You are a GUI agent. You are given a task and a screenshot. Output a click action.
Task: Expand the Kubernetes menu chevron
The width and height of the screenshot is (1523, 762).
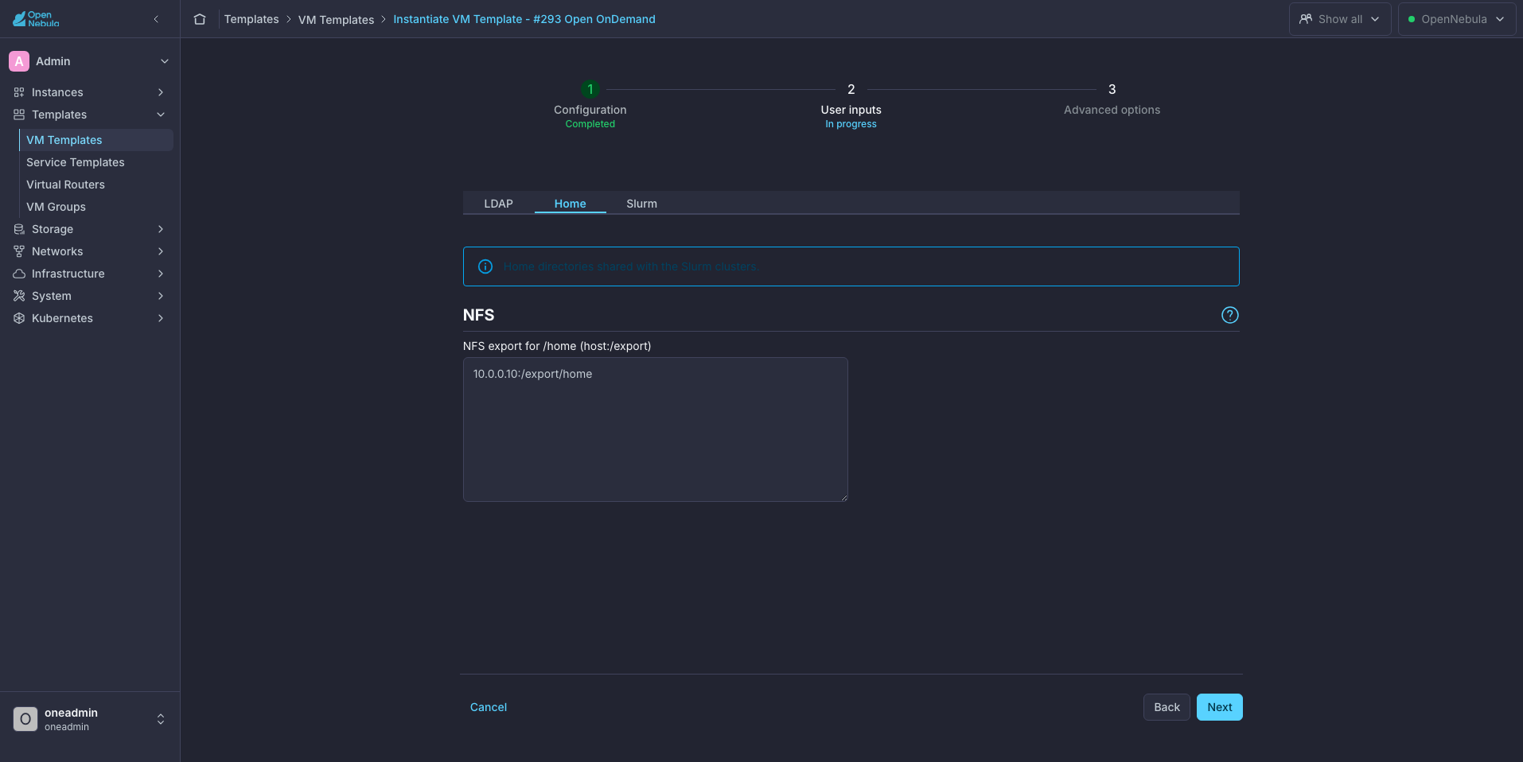click(161, 318)
